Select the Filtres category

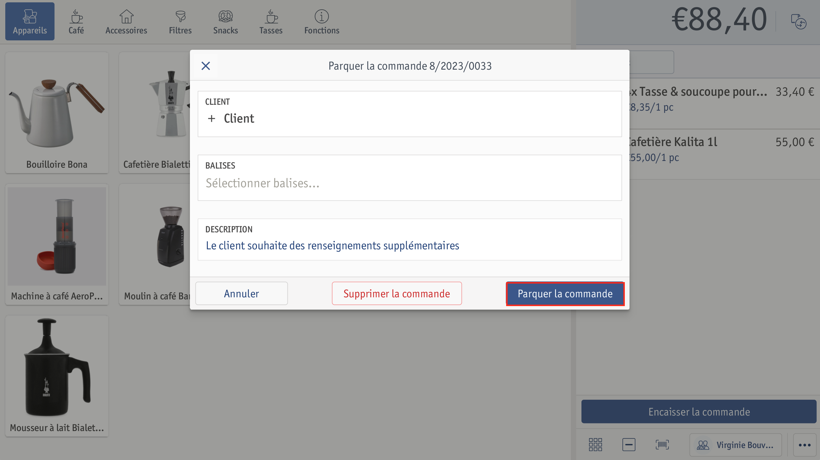[180, 21]
